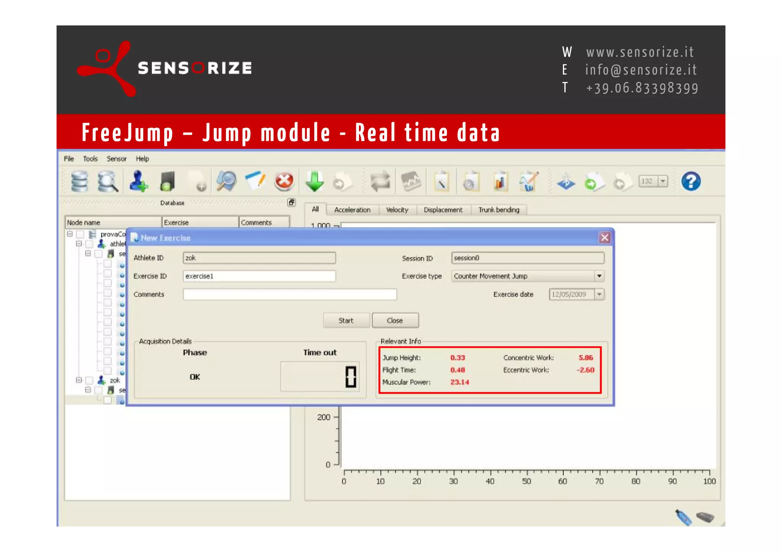
Task: Switch to the Velocity tab
Action: click(x=397, y=210)
